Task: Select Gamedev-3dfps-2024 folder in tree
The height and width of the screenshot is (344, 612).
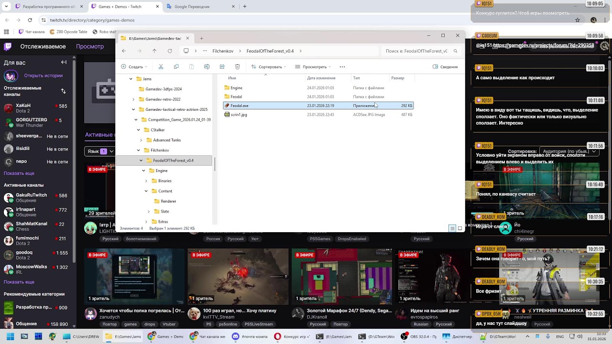Action: 160,89
